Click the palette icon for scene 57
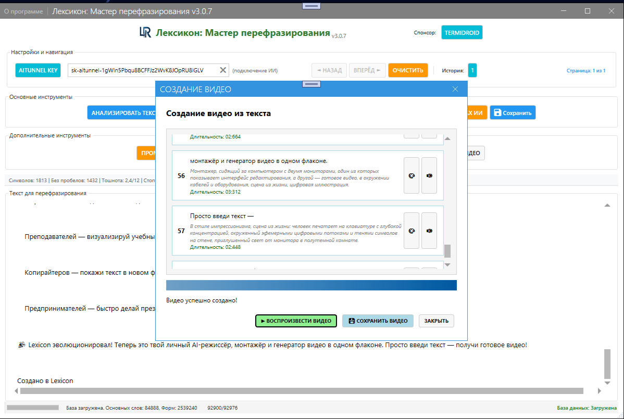 tap(411, 231)
